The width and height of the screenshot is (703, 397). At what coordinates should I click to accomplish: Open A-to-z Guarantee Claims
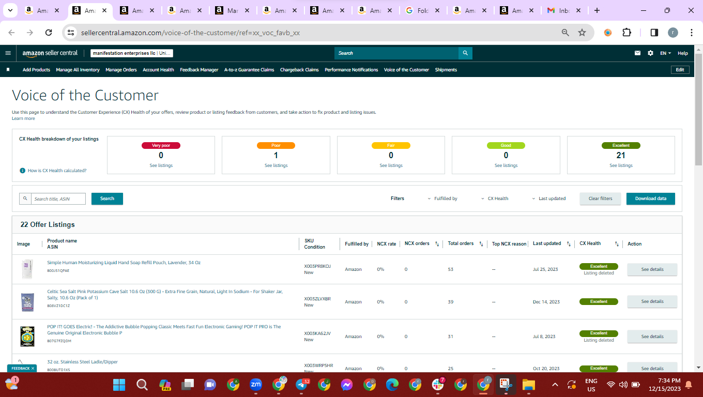249,70
